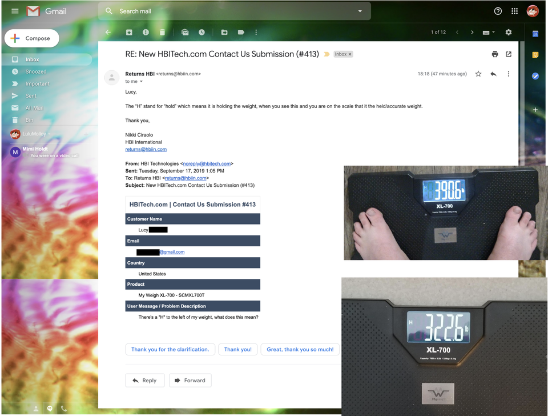Snooze this email with clock icon
The height and width of the screenshot is (416, 548).
202,32
